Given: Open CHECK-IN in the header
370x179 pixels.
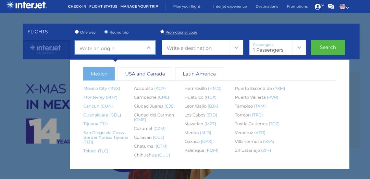Looking at the screenshot, I should [x=77, y=6].
